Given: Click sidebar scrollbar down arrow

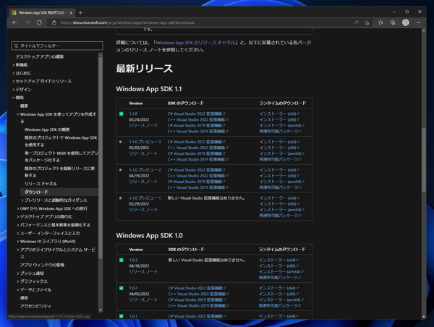Looking at the screenshot, I should pos(101,310).
